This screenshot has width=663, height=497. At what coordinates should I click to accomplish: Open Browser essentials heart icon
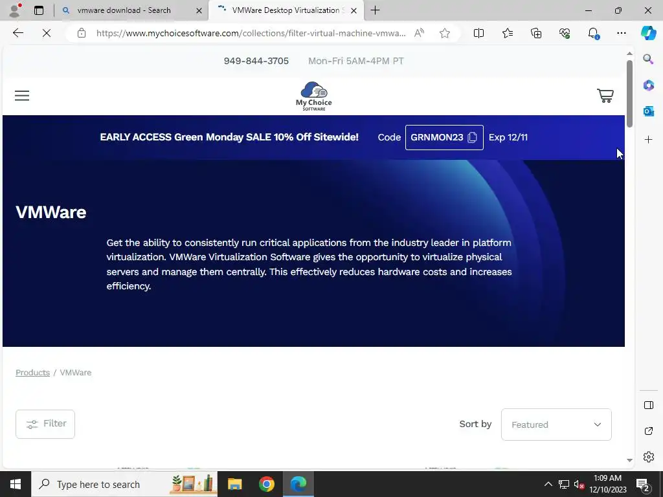[x=565, y=33]
